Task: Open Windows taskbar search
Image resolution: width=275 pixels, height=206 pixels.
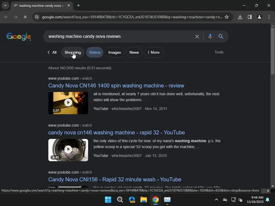Action: [120, 200]
